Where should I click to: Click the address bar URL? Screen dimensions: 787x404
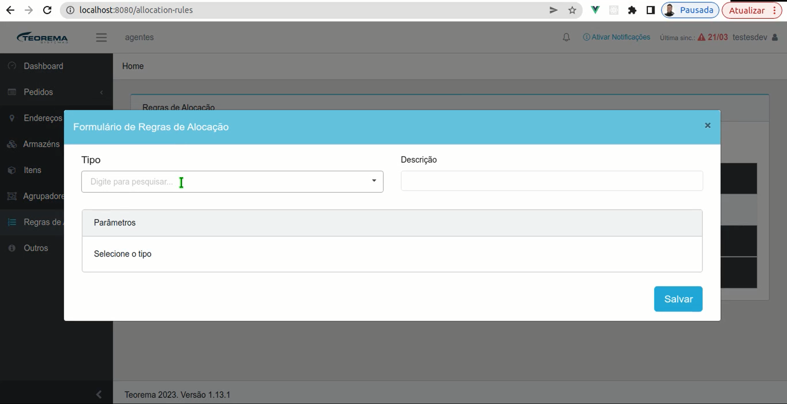[136, 10]
